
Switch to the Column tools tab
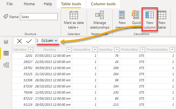(103, 4)
